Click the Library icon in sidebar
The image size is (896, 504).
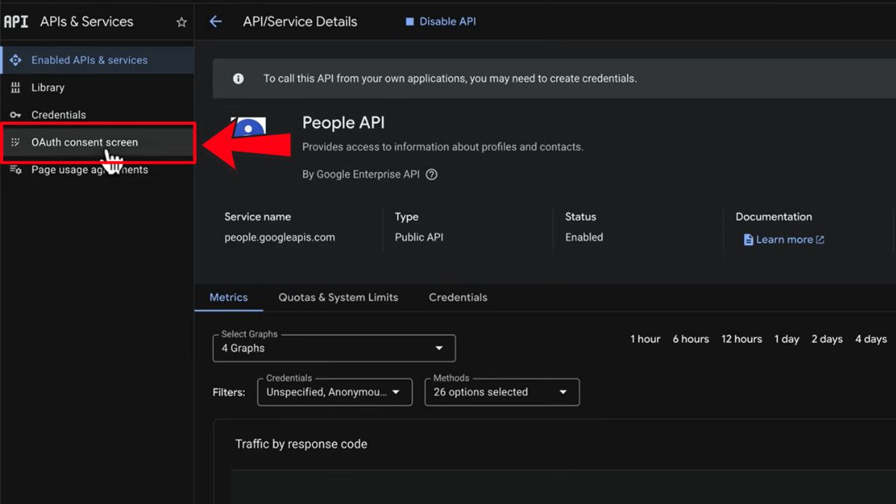coord(16,87)
